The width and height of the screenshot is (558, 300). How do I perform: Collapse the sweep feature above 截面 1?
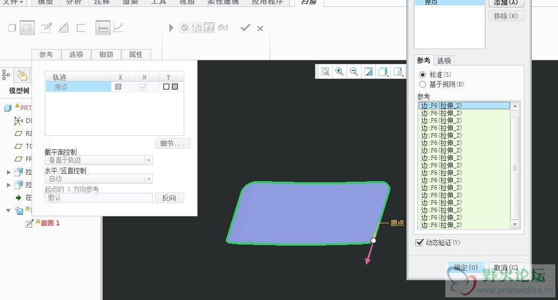click(9, 210)
